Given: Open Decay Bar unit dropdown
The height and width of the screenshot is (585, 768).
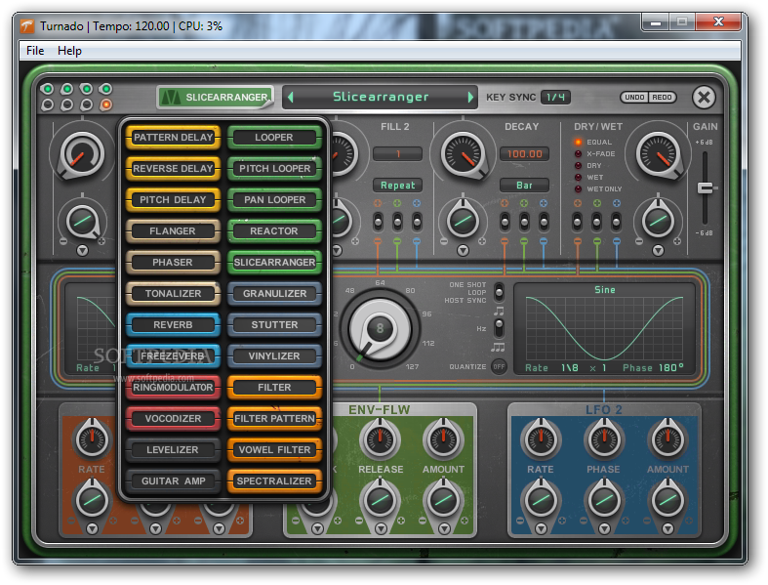Looking at the screenshot, I should [524, 186].
